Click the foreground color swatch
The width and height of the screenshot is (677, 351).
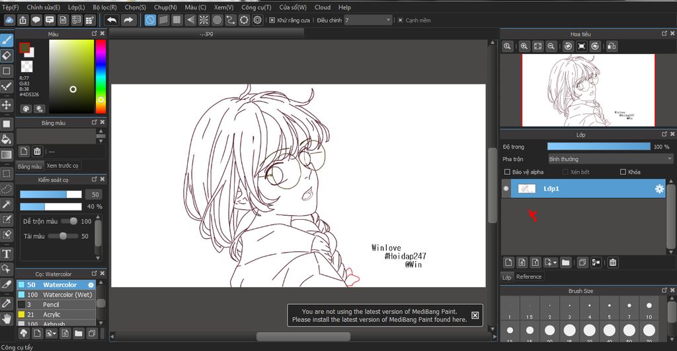tap(24, 48)
